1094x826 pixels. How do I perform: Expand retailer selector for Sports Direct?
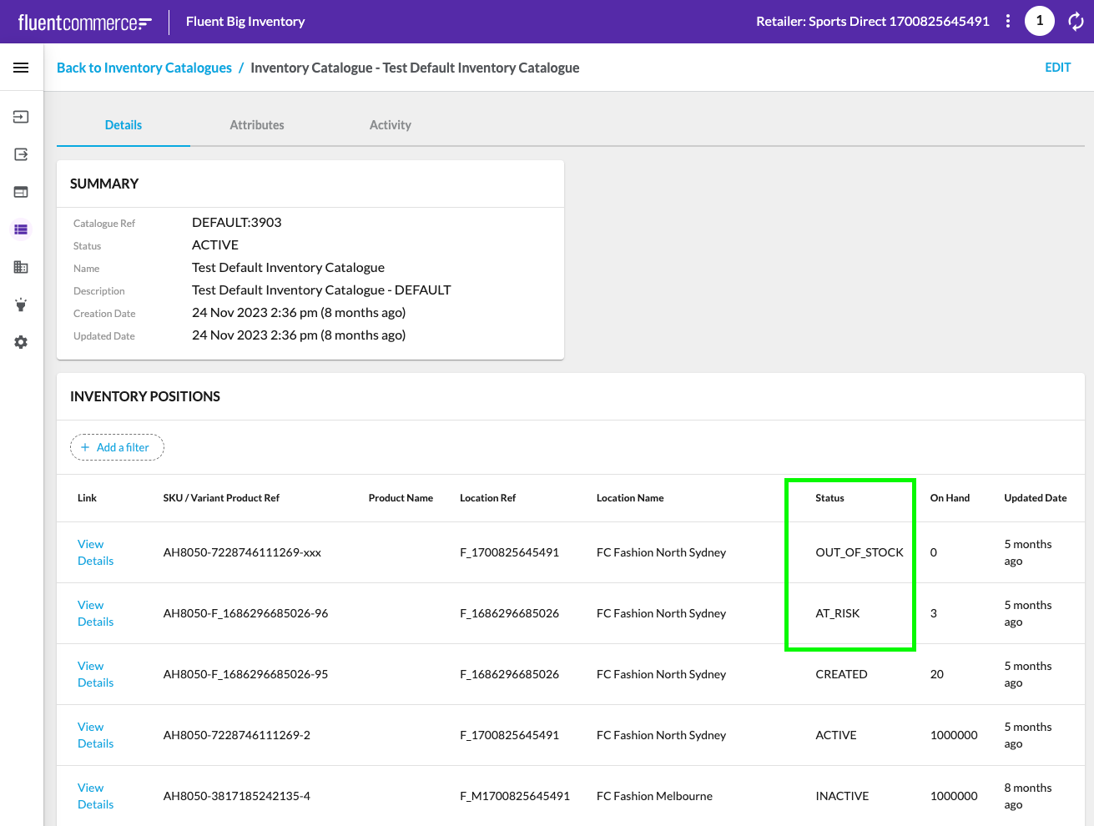tap(872, 21)
